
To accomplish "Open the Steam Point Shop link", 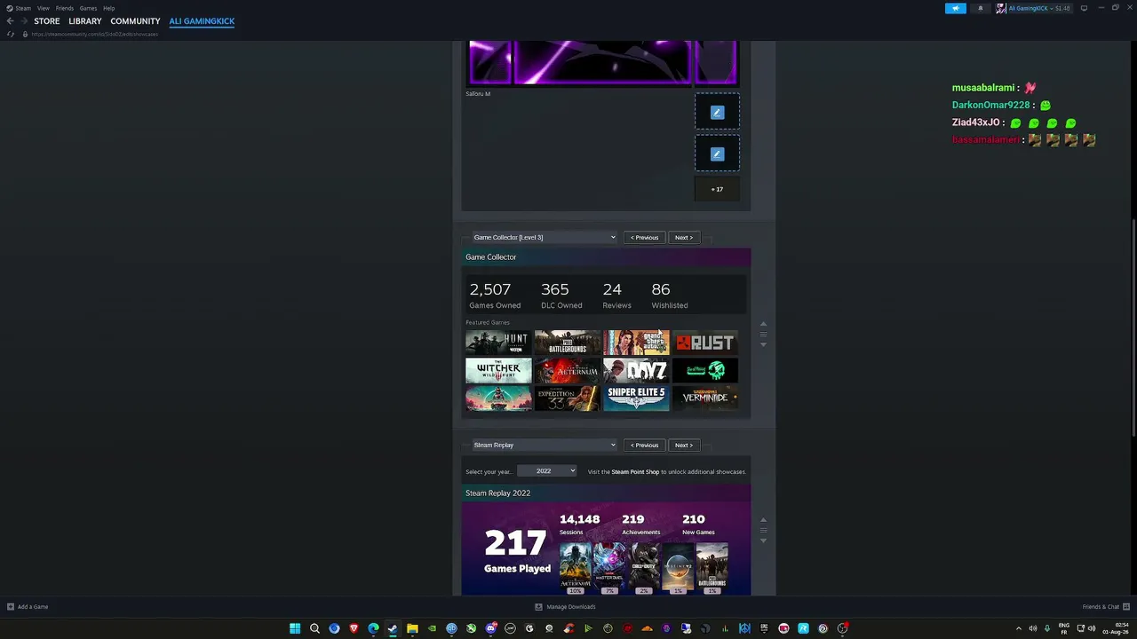I will [635, 472].
